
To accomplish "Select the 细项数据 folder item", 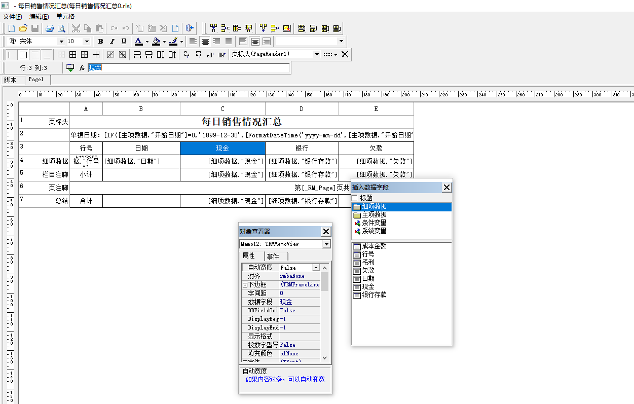I will pyautogui.click(x=401, y=207).
